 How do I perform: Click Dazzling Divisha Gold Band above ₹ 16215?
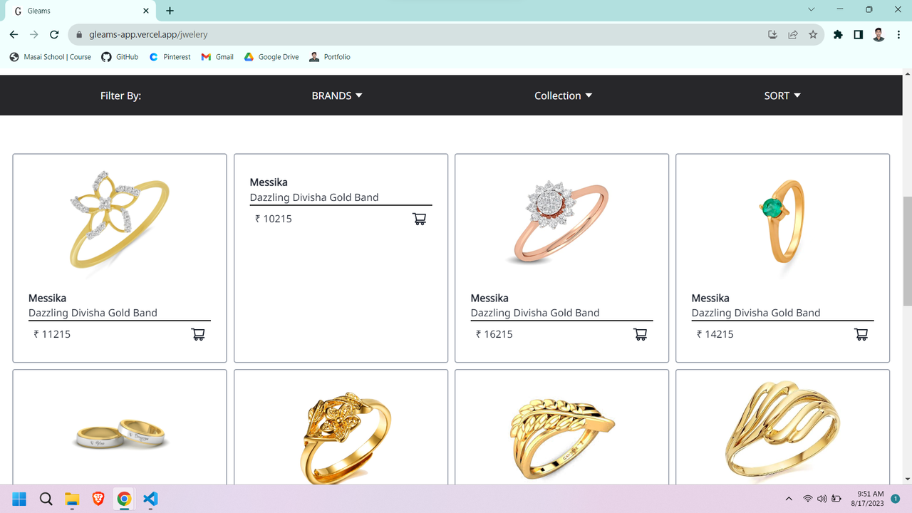click(x=535, y=313)
